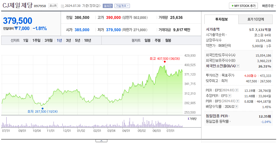Image resolution: width=277 pixels, height=143 pixels.
Task: Show 주봉 candlestick chart
Action: click(158, 40)
